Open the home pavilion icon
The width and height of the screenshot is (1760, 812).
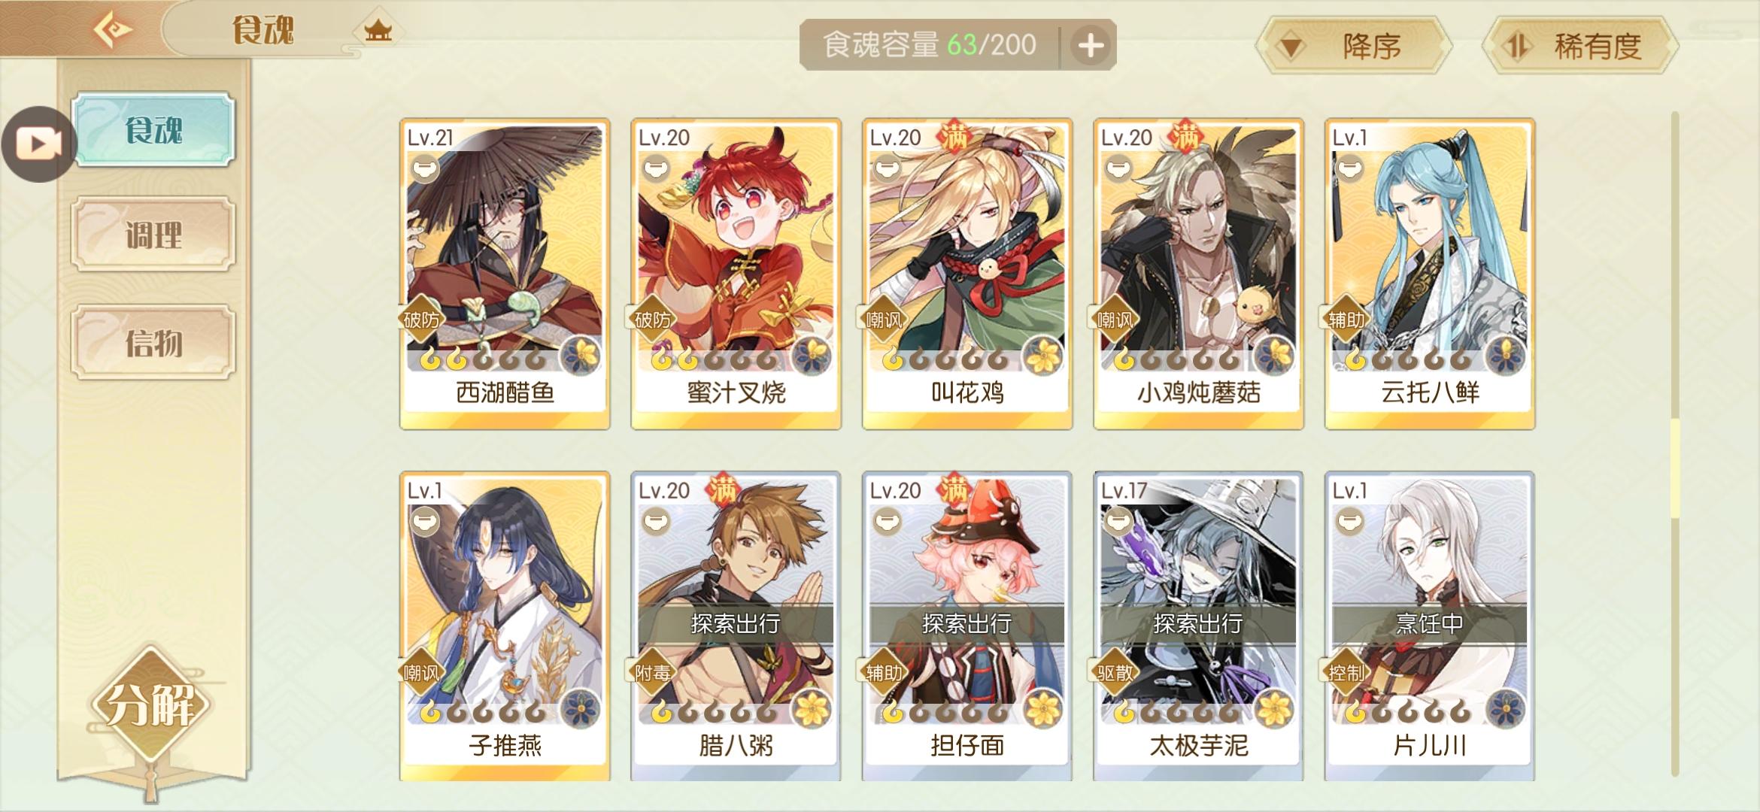coord(378,31)
